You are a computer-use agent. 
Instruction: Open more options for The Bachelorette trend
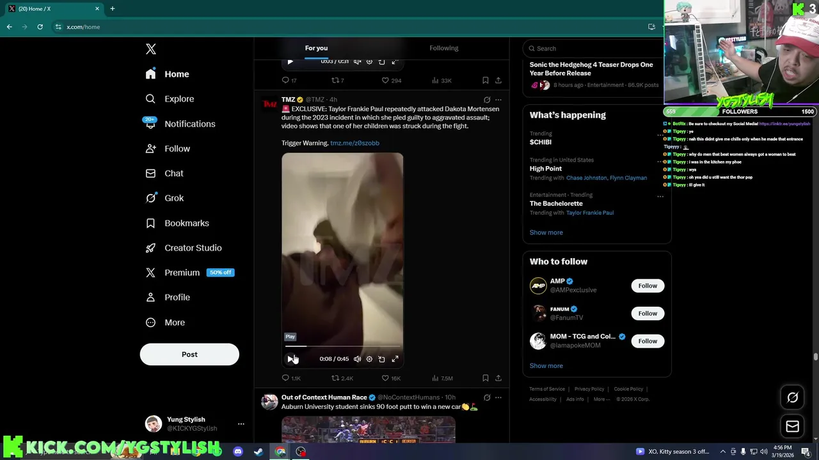coord(660,196)
